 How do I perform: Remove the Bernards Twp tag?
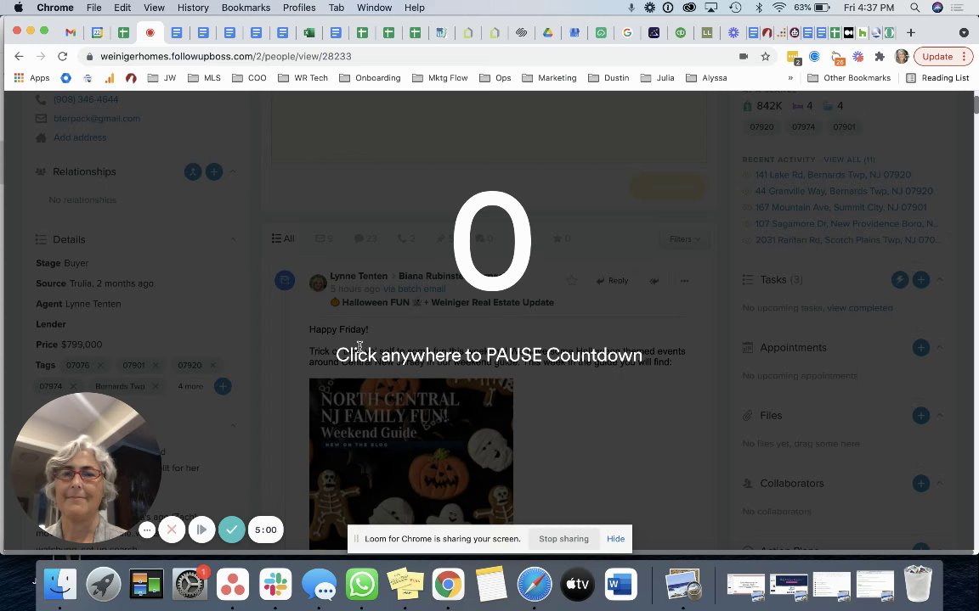point(156,386)
